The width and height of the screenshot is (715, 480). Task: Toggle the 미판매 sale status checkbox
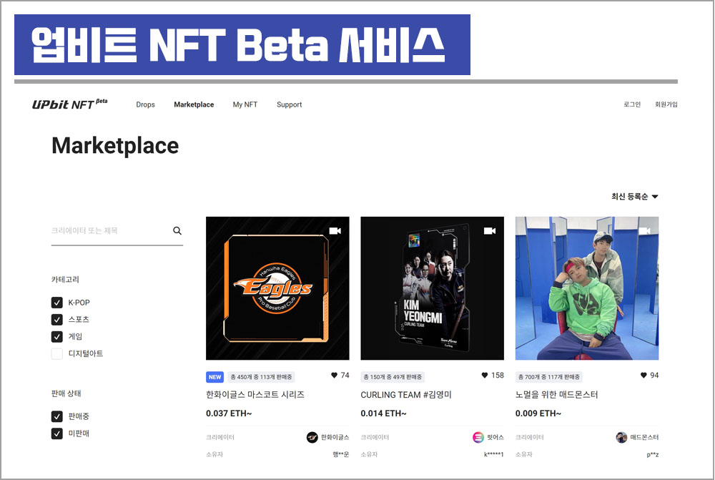click(57, 434)
